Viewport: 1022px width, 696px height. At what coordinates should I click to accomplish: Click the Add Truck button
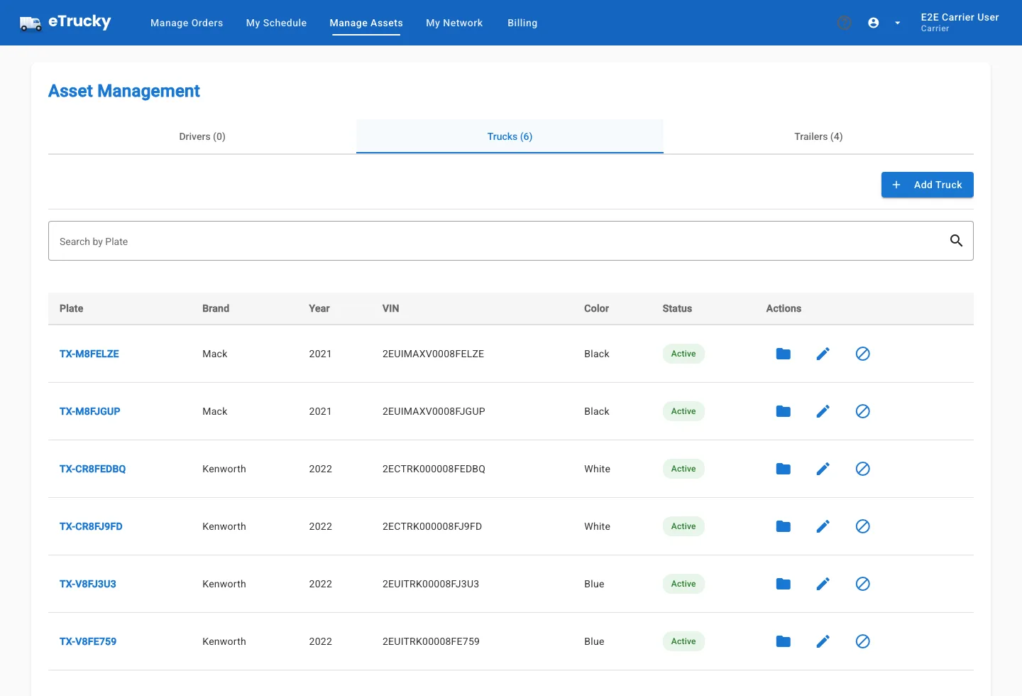(x=928, y=185)
